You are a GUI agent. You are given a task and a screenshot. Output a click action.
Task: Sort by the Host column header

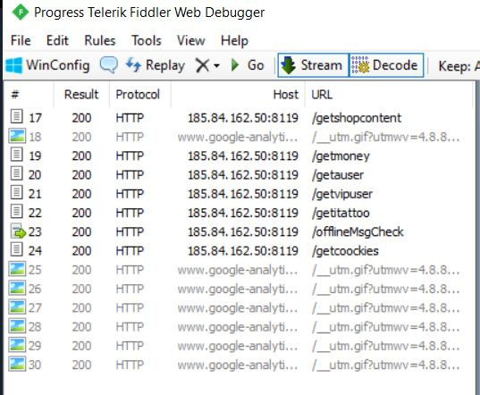tap(238, 94)
